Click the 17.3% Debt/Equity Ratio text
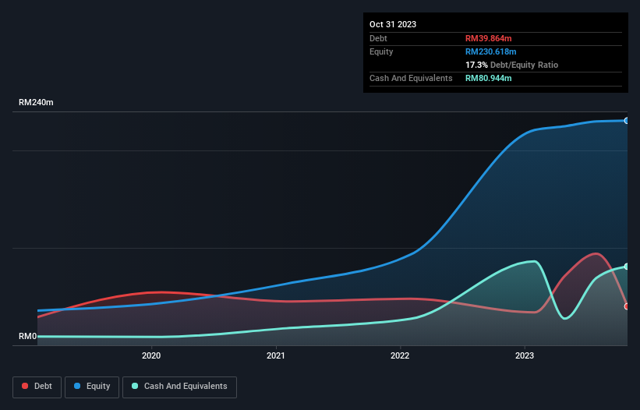 tap(511, 65)
